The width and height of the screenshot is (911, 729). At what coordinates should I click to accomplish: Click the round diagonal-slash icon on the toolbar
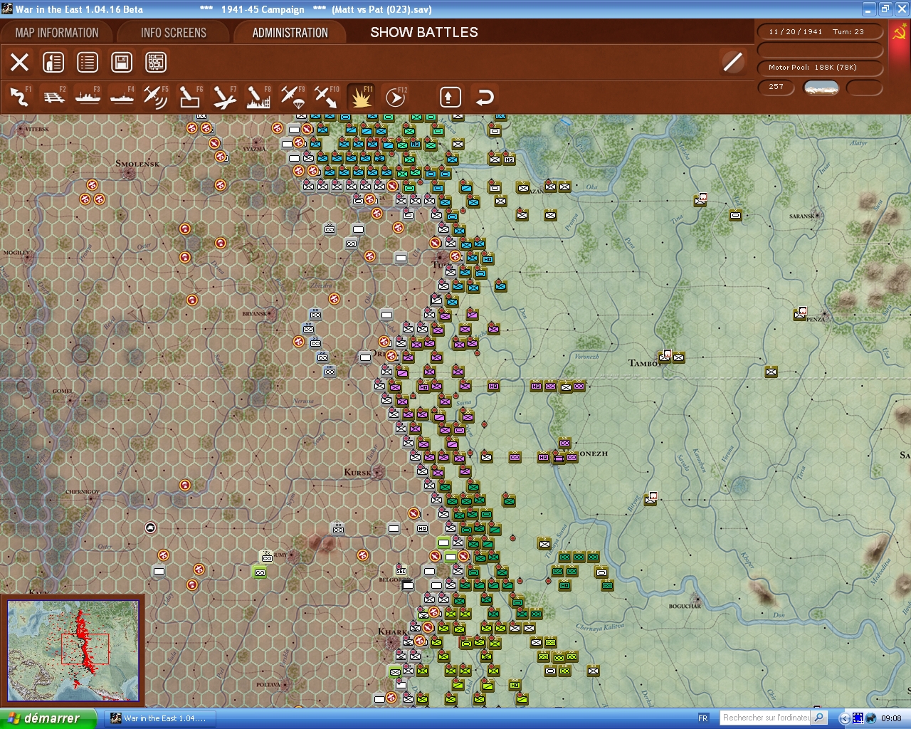(732, 62)
